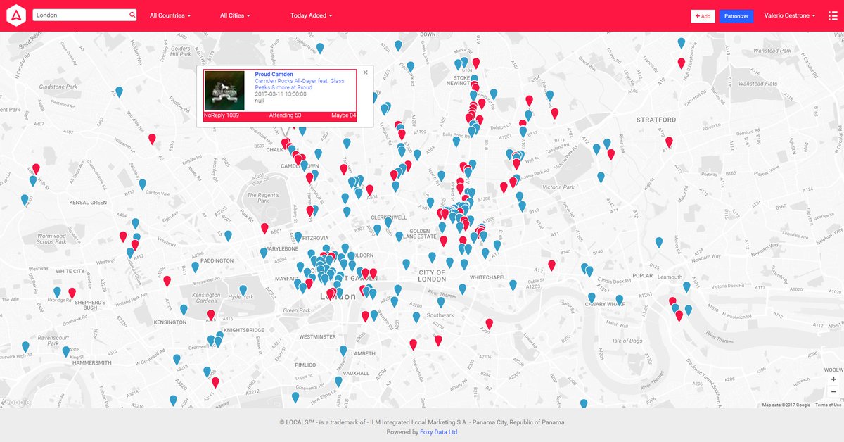Open the Proud Camden venue link
The image size is (844, 442).
pos(274,74)
